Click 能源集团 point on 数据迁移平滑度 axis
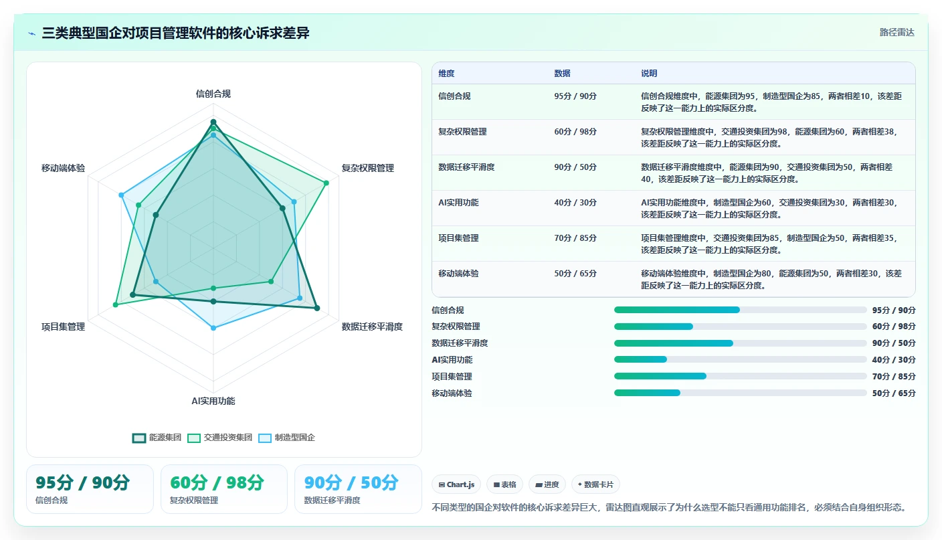This screenshot has width=942, height=540. tap(317, 308)
